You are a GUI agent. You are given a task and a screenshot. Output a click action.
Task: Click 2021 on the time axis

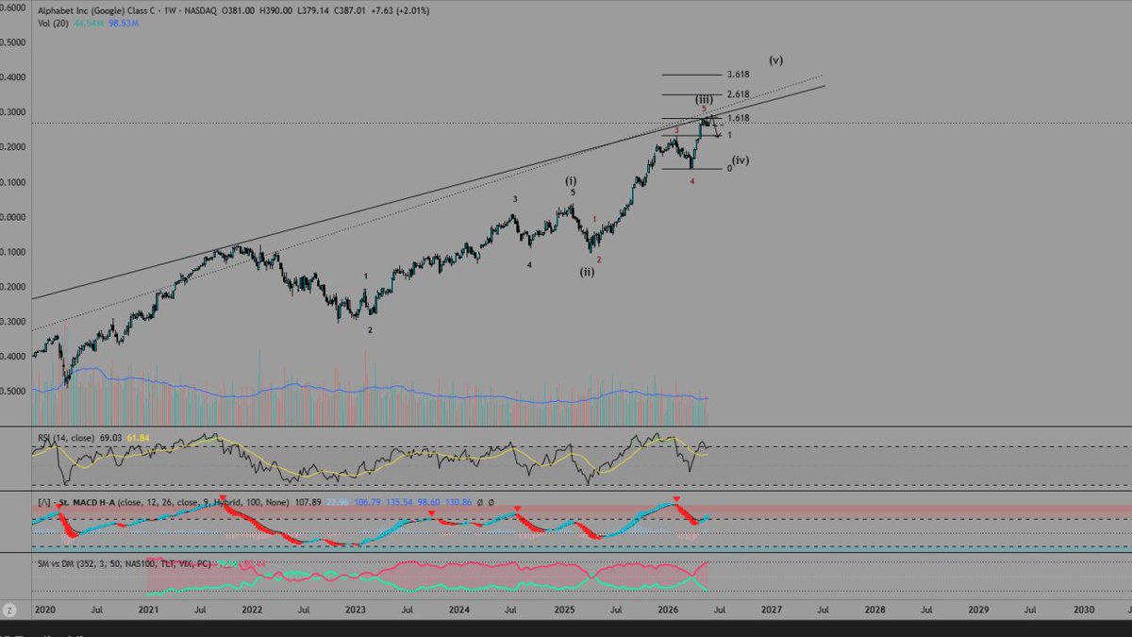[x=147, y=611]
